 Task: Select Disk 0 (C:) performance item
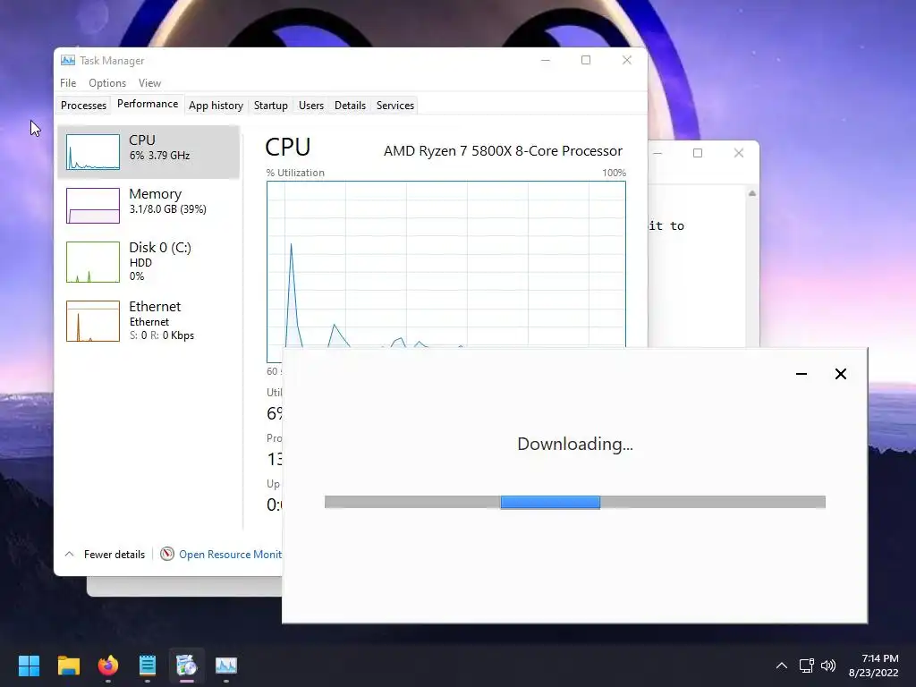click(148, 262)
